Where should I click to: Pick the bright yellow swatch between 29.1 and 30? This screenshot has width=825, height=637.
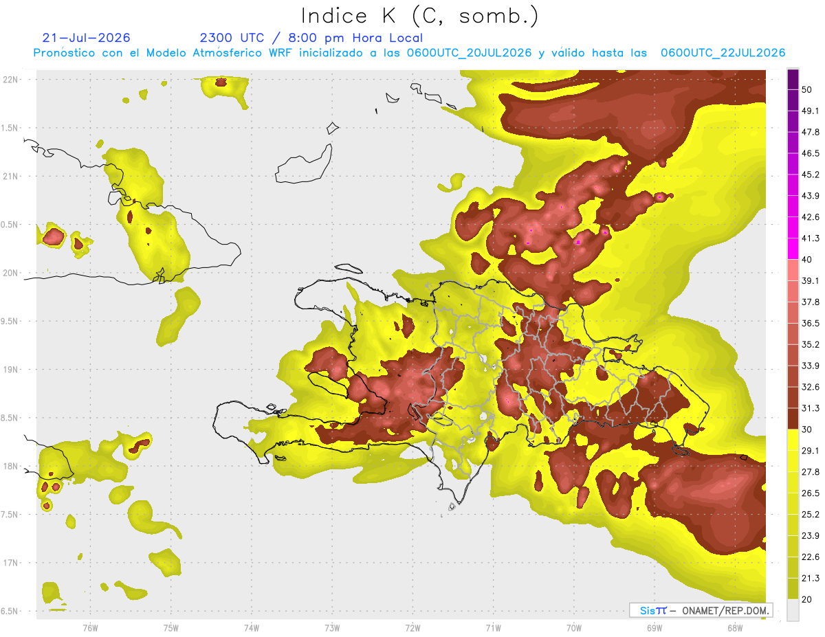pyautogui.click(x=793, y=440)
